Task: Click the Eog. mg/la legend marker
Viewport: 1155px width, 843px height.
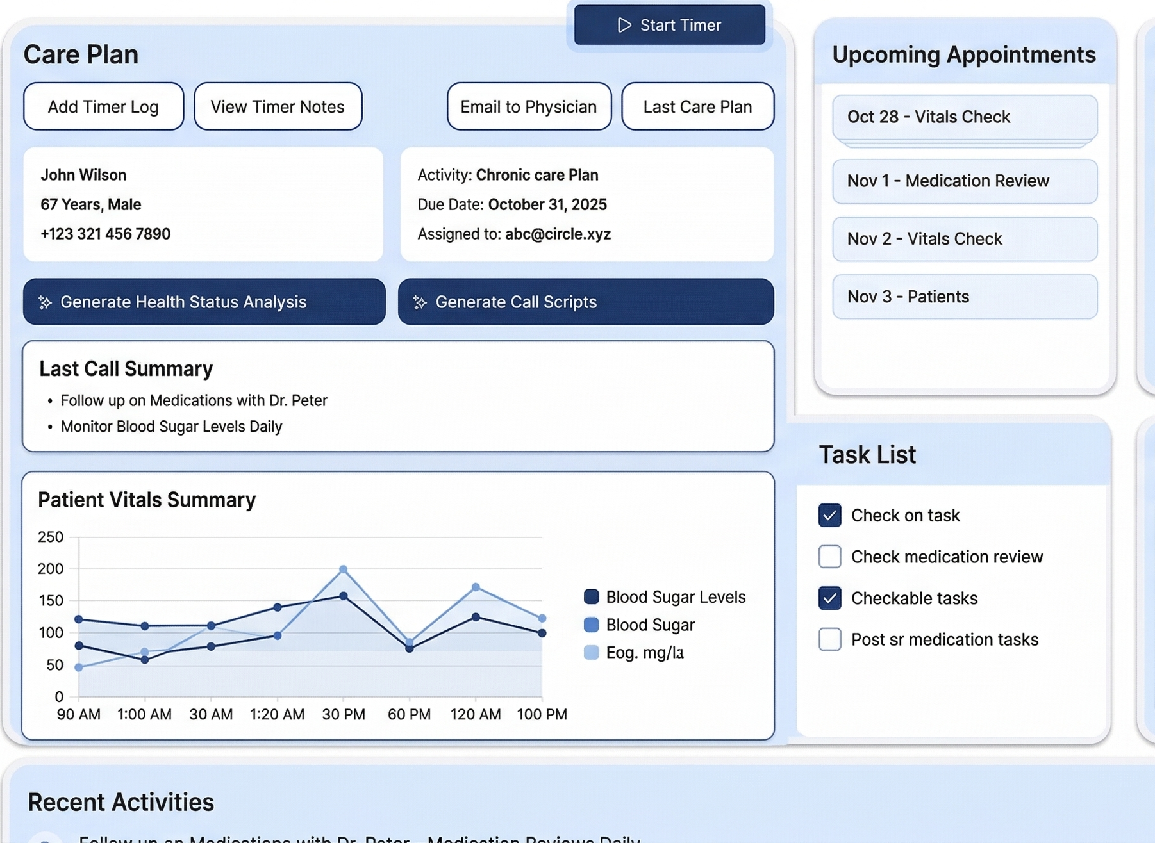Action: click(590, 652)
